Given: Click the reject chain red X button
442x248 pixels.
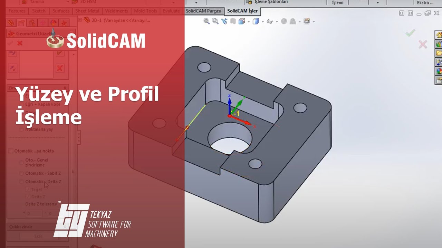Looking at the screenshot, I should pos(60,68).
